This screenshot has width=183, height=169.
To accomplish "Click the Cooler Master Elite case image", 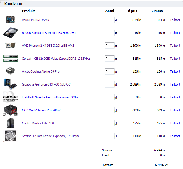I will (x=10, y=123).
